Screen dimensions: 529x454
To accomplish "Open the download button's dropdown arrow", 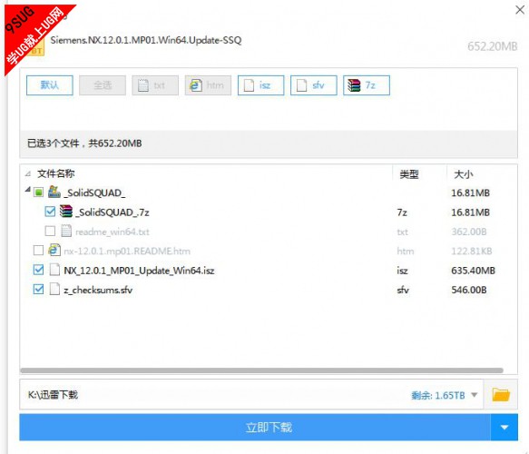I will pos(505,428).
